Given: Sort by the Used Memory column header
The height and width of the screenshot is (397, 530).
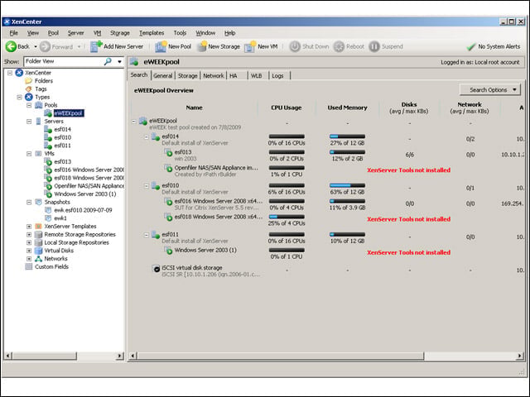Looking at the screenshot, I should pyautogui.click(x=347, y=108).
